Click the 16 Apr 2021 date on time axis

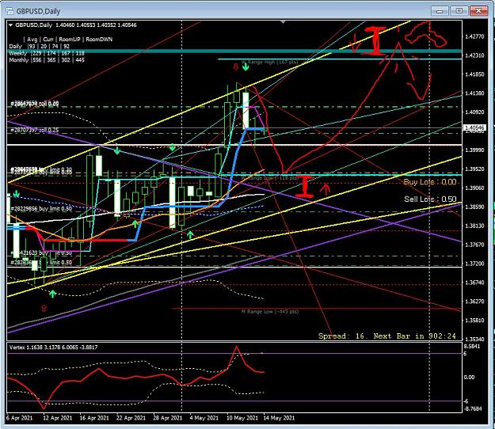pos(94,418)
